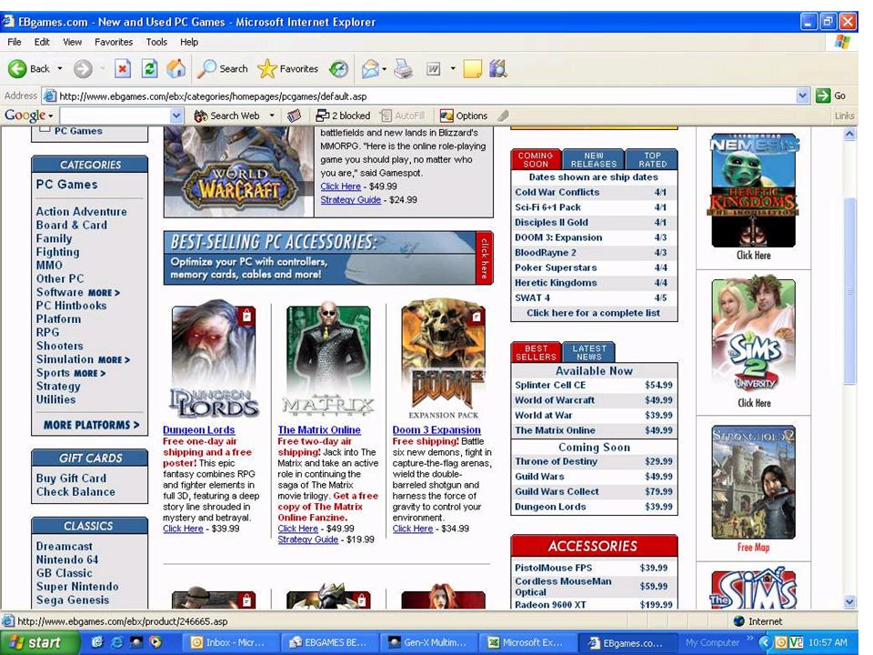The width and height of the screenshot is (873, 655).
Task: Click Doom 3 Expansion cart bag icon
Action: coord(476,317)
